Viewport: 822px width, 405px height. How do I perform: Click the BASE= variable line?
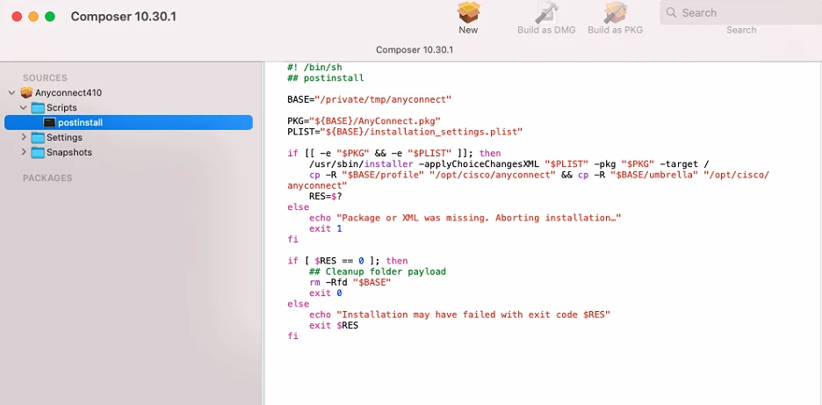click(x=370, y=99)
